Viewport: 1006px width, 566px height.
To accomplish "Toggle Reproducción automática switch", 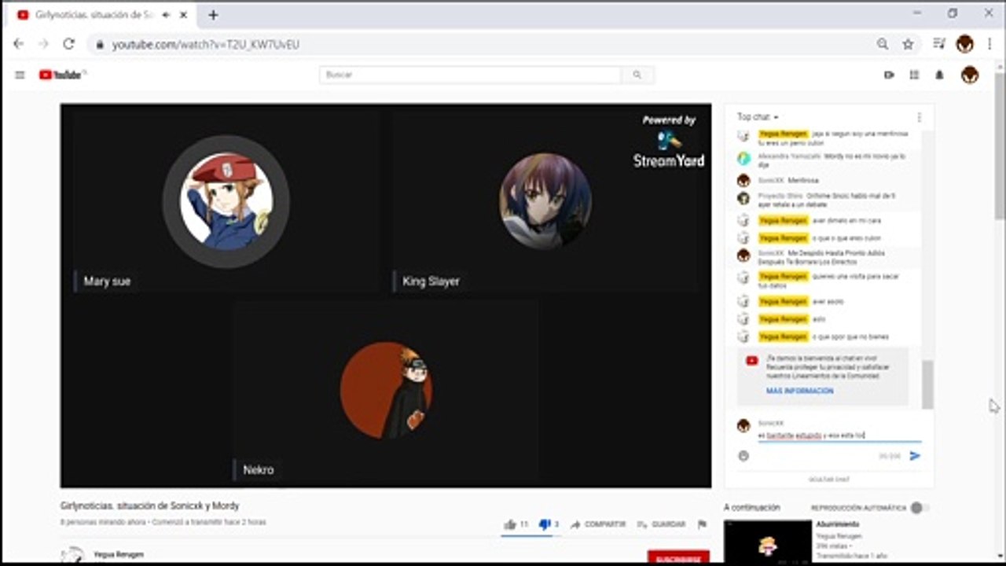I will [920, 508].
